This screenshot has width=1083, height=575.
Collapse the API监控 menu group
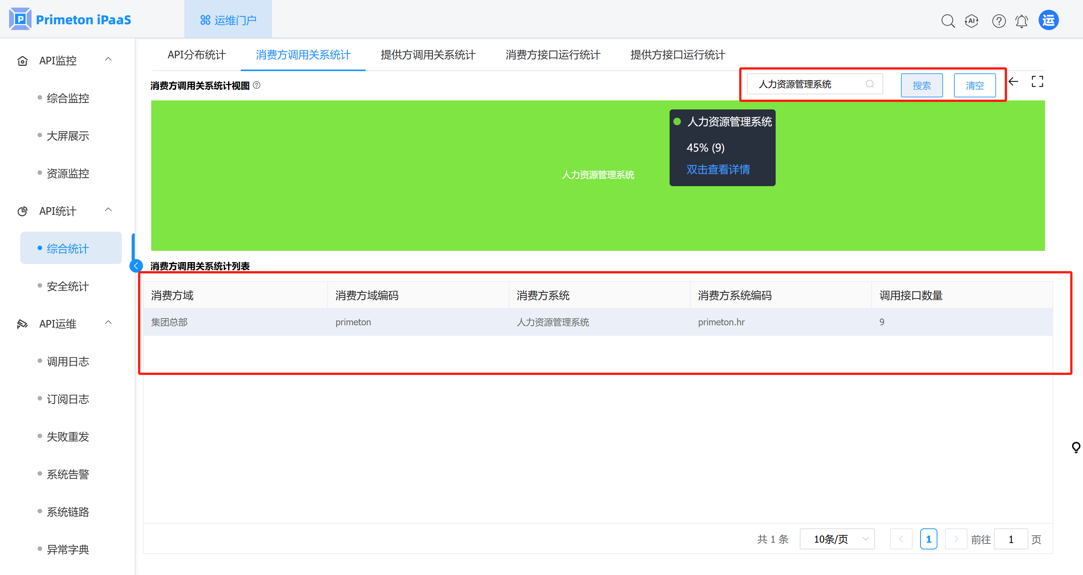point(108,60)
